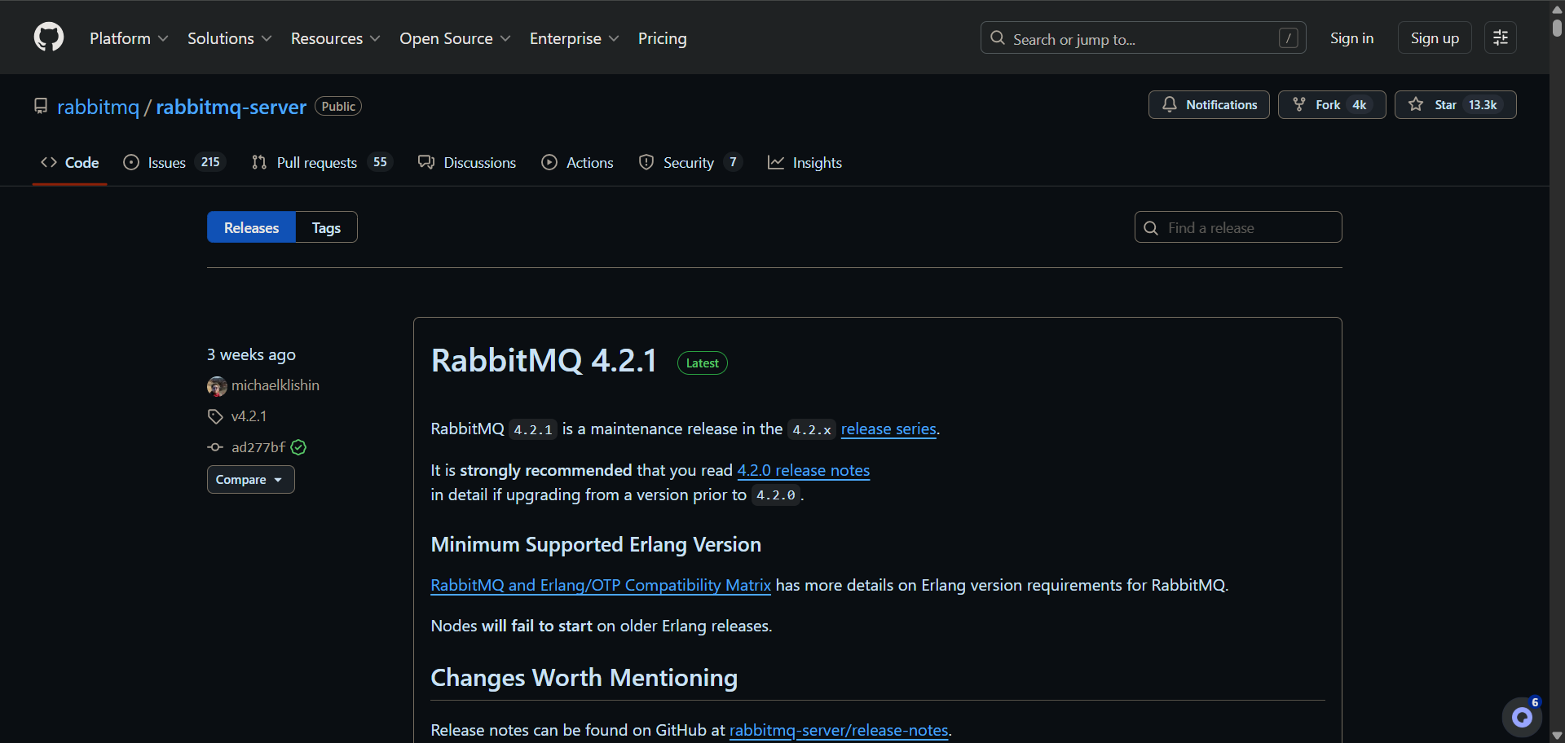
Task: Click the Issues circle-dot icon
Action: [131, 162]
